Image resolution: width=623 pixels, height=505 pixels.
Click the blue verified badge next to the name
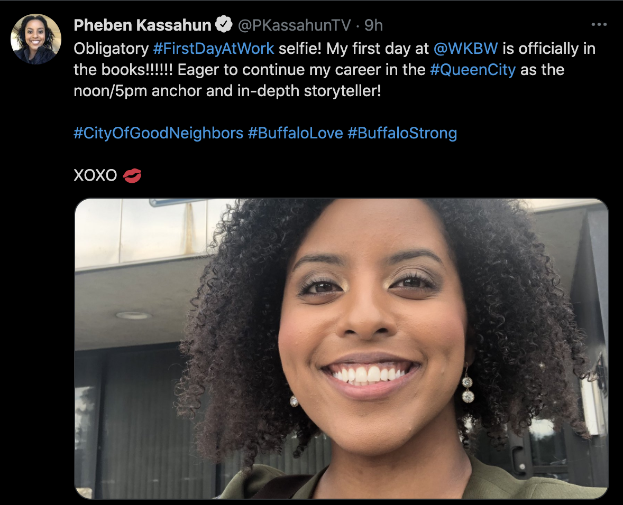[x=224, y=25]
